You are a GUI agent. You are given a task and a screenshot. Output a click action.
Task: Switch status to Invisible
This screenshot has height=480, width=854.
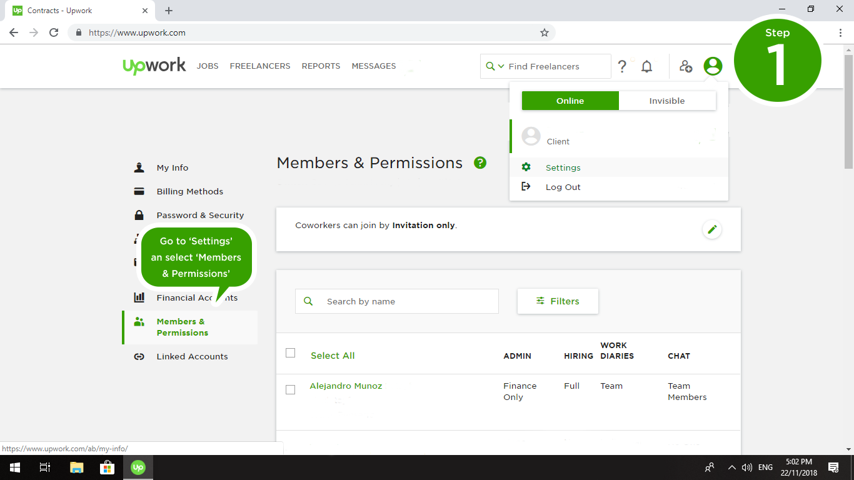click(x=667, y=101)
